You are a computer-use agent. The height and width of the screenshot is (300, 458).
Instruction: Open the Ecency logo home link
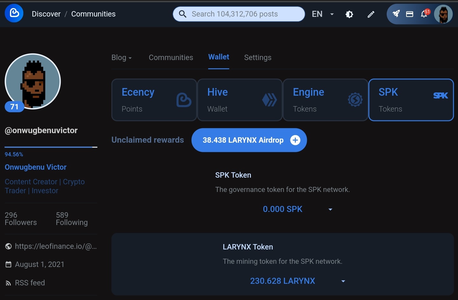click(14, 13)
